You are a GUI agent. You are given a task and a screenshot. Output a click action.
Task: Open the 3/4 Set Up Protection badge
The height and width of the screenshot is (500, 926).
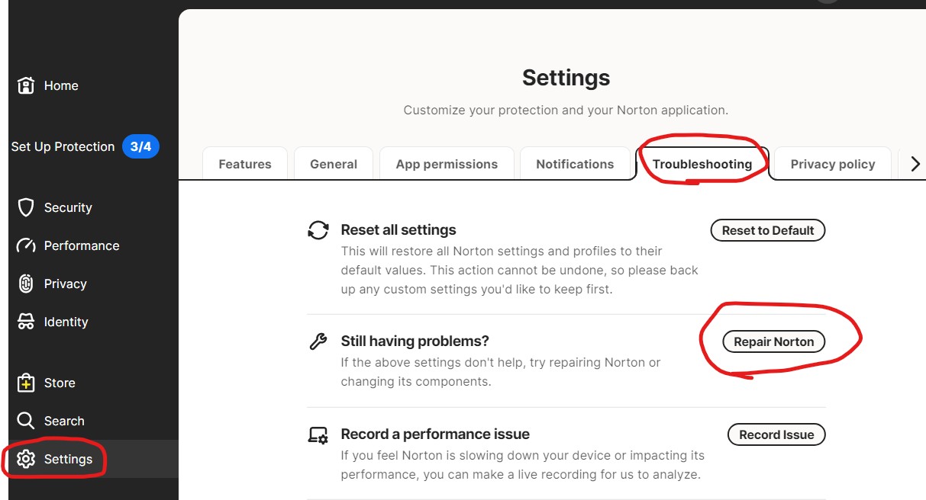(x=140, y=146)
